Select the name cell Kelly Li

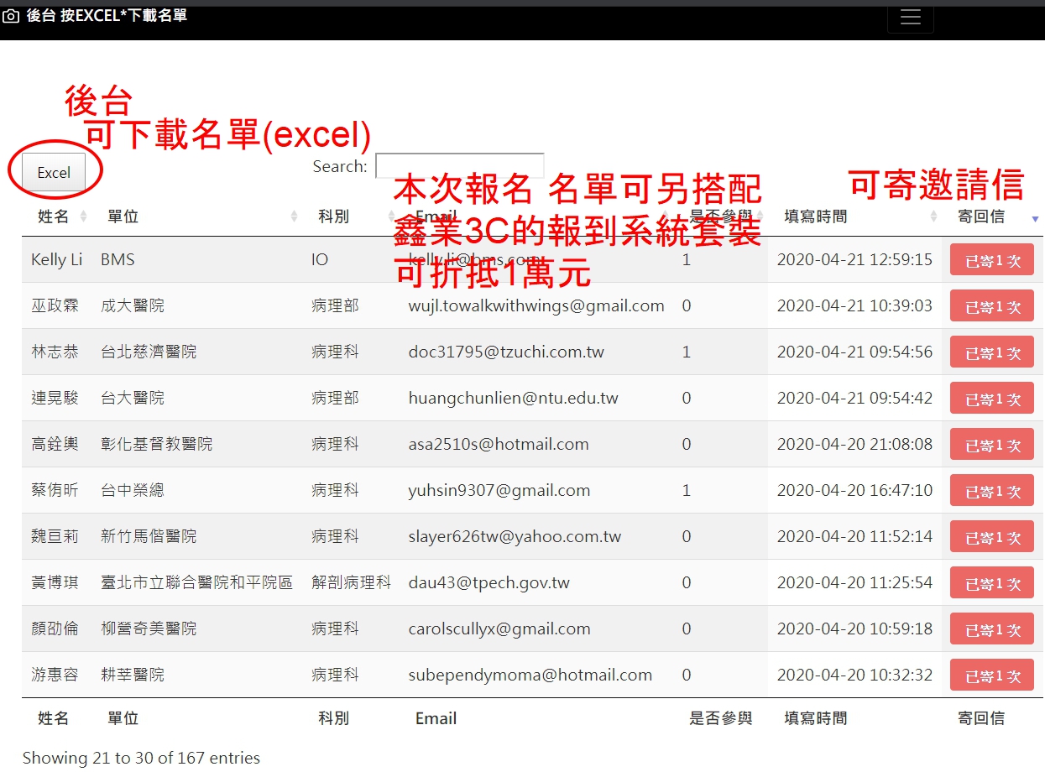57,259
